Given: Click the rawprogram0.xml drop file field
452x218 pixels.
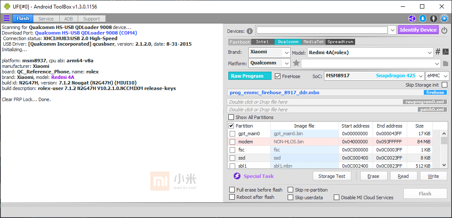Looking at the screenshot, I should [338, 102].
